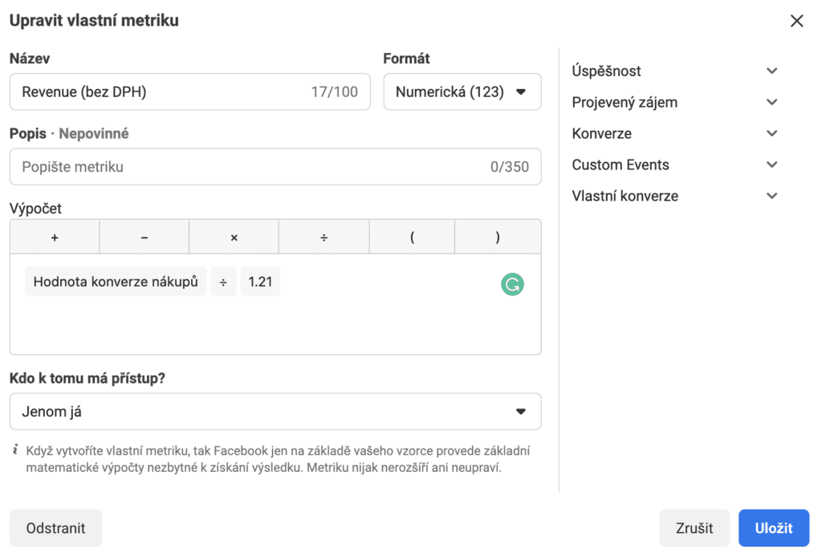Click the Uložit button
The height and width of the screenshot is (553, 822).
773,528
